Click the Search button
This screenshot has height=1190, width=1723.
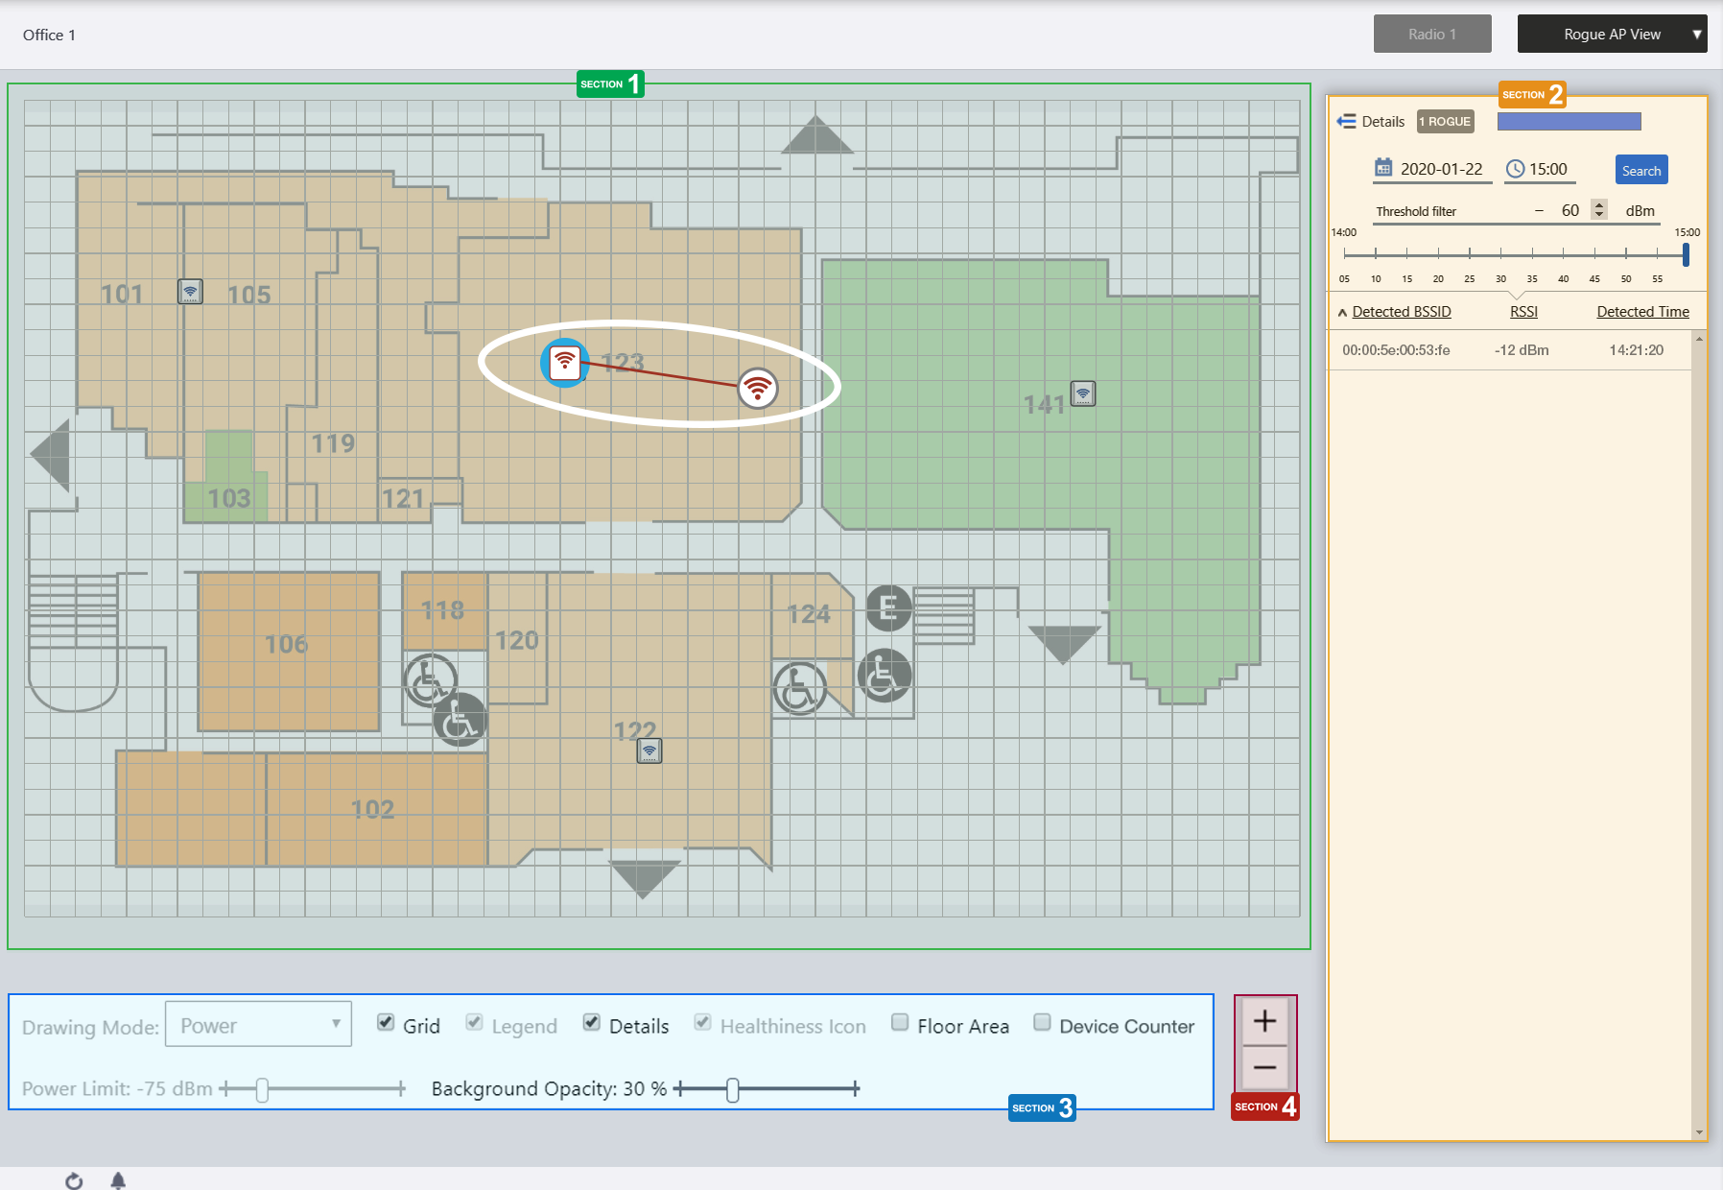1640,171
